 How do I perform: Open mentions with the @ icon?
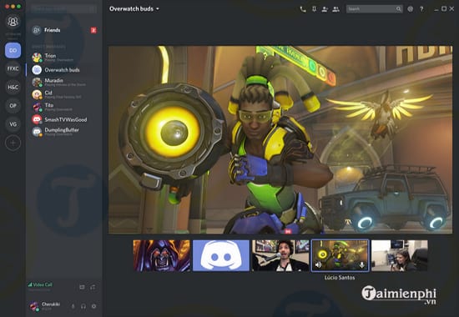click(411, 9)
